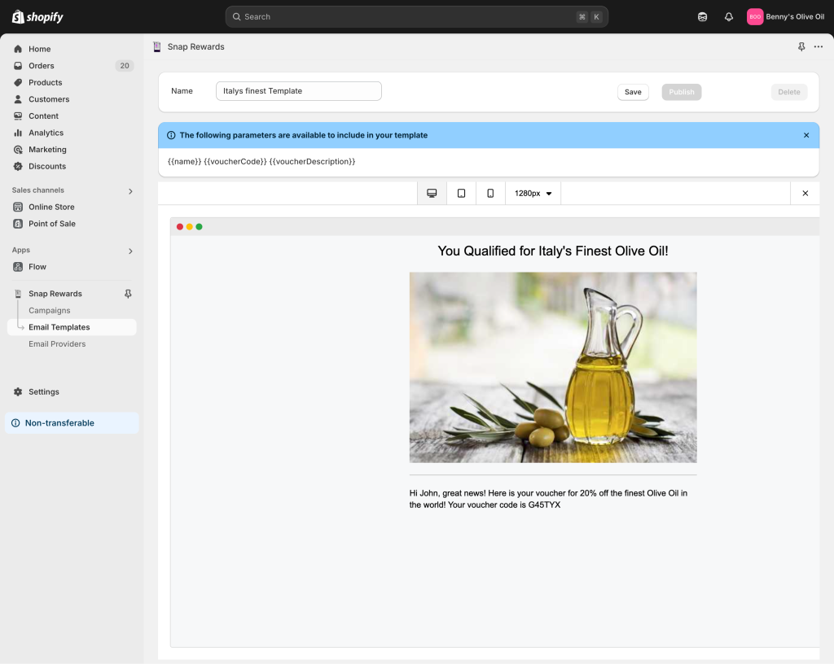Open Settings from the sidebar

click(72, 392)
